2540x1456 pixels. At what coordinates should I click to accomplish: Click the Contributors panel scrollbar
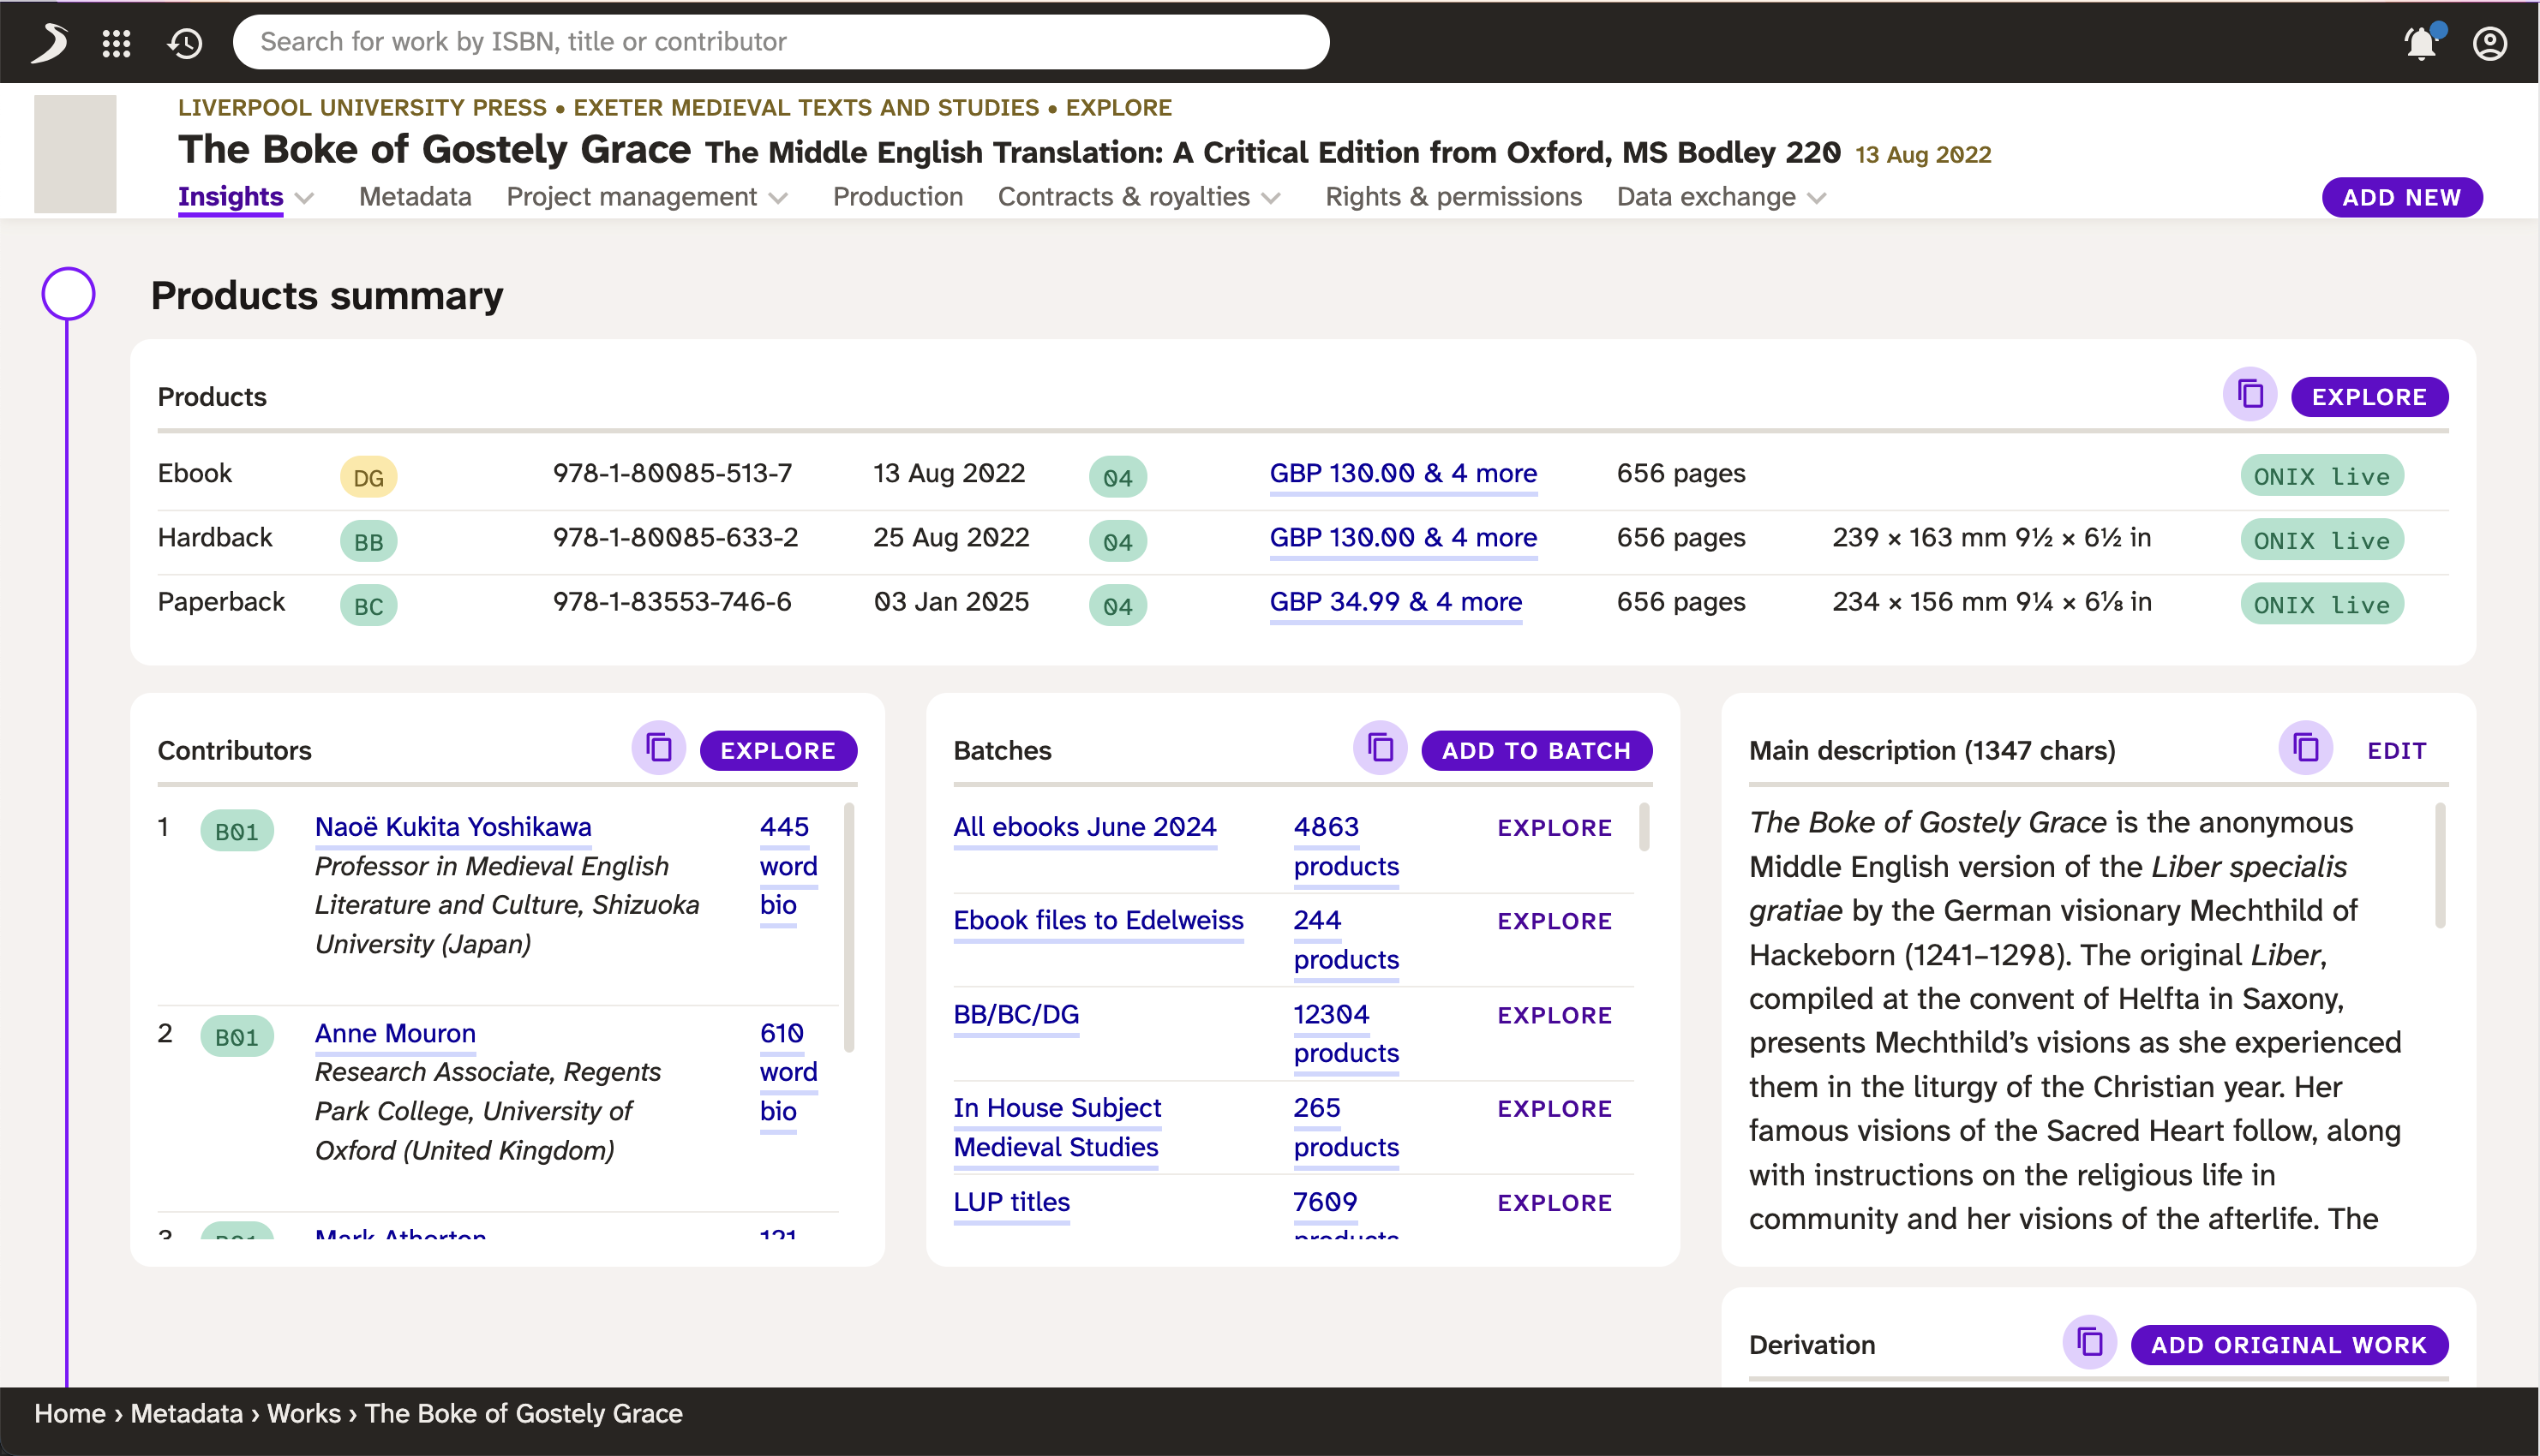[848, 925]
